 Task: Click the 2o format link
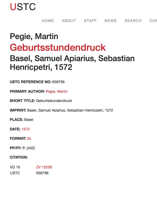[29, 138]
